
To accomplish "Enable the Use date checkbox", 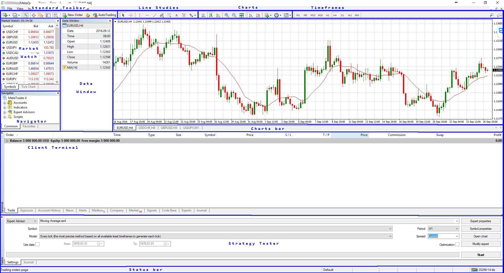I will 37,244.
